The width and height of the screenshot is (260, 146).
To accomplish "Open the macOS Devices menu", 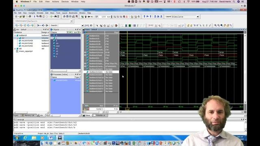I will coord(65,2).
